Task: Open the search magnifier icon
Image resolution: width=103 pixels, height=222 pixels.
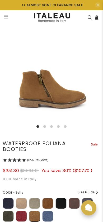Action: 90,17
